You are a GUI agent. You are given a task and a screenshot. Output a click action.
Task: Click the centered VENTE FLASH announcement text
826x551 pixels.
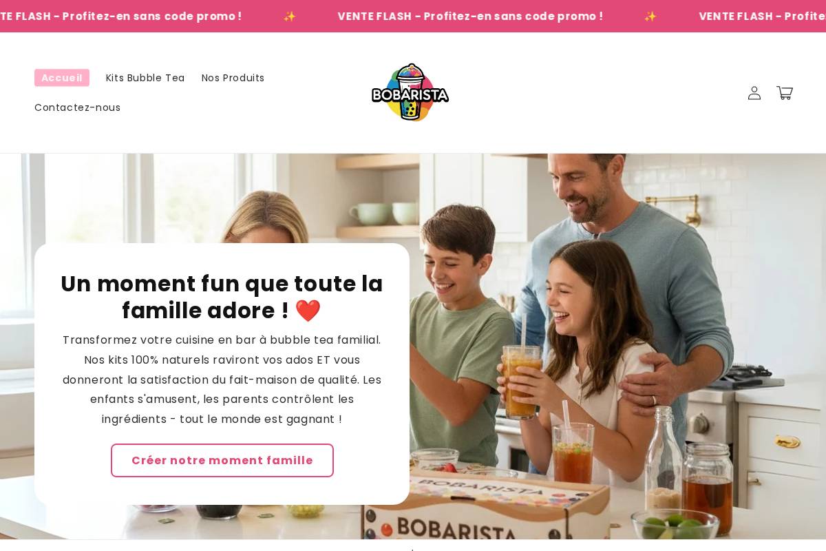470,17
